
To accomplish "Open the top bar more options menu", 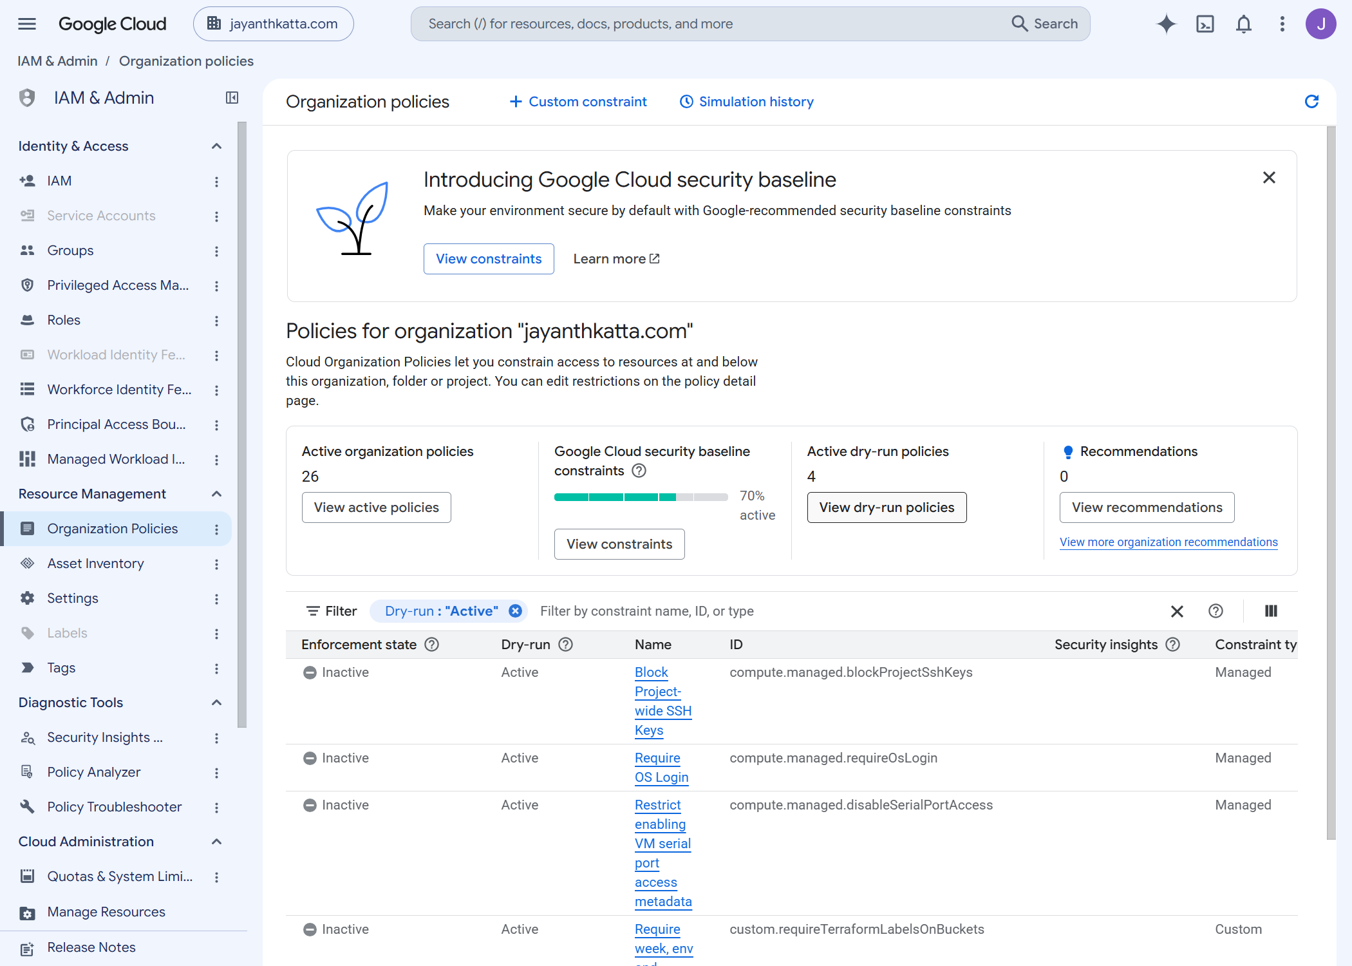I will point(1282,24).
